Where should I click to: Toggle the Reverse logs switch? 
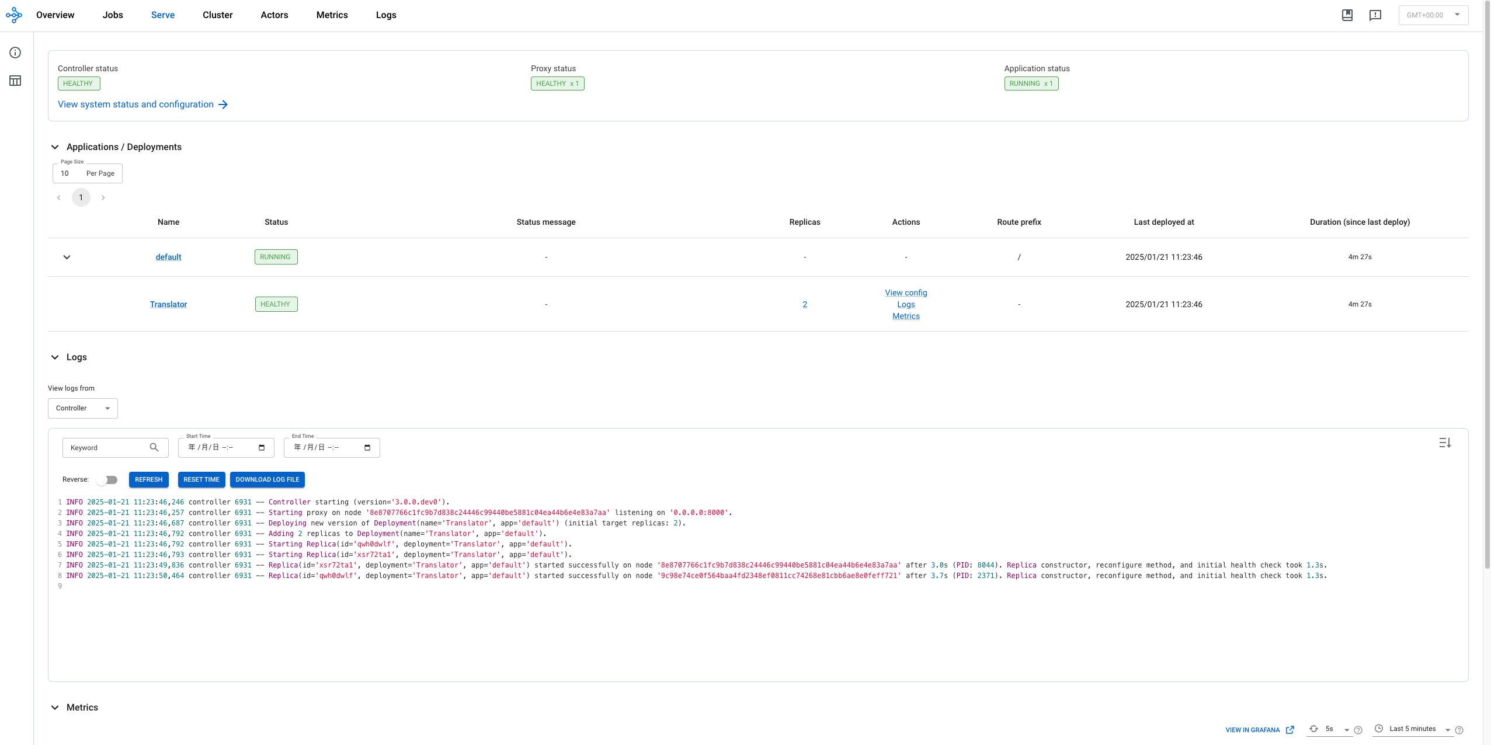107,479
